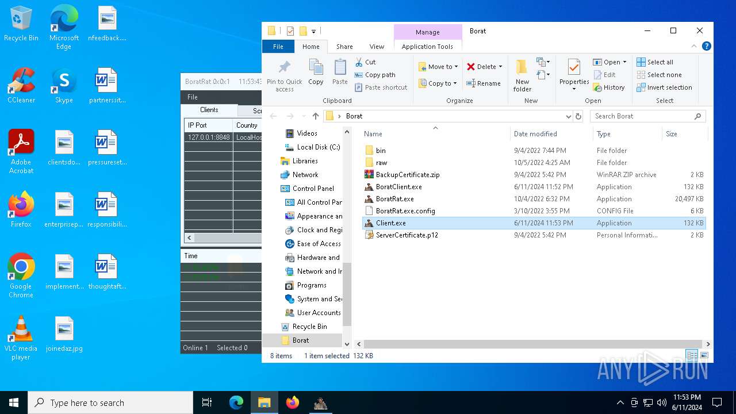The height and width of the screenshot is (414, 736).
Task: Click Explorer Help question mark icon
Action: [707, 47]
